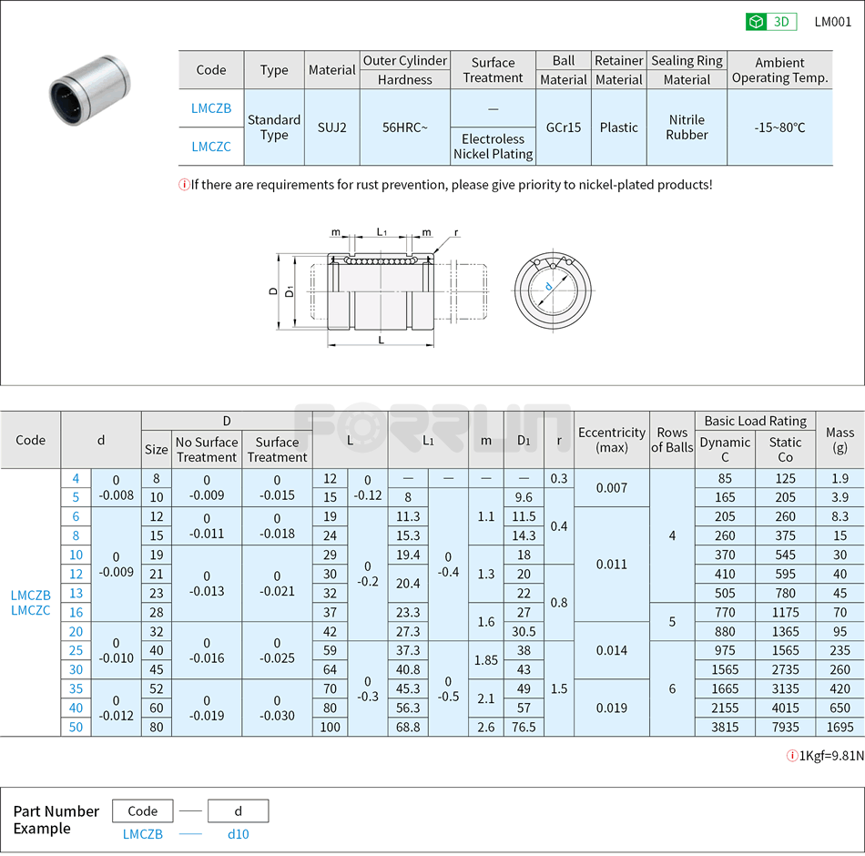Click the Ambient Operating Temp. header
Image resolution: width=865 pixels, height=856 pixels.
tap(779, 70)
